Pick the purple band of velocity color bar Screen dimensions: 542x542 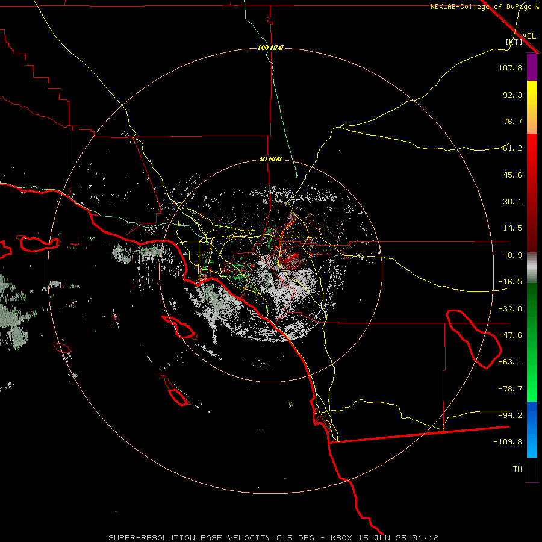[x=532, y=67]
